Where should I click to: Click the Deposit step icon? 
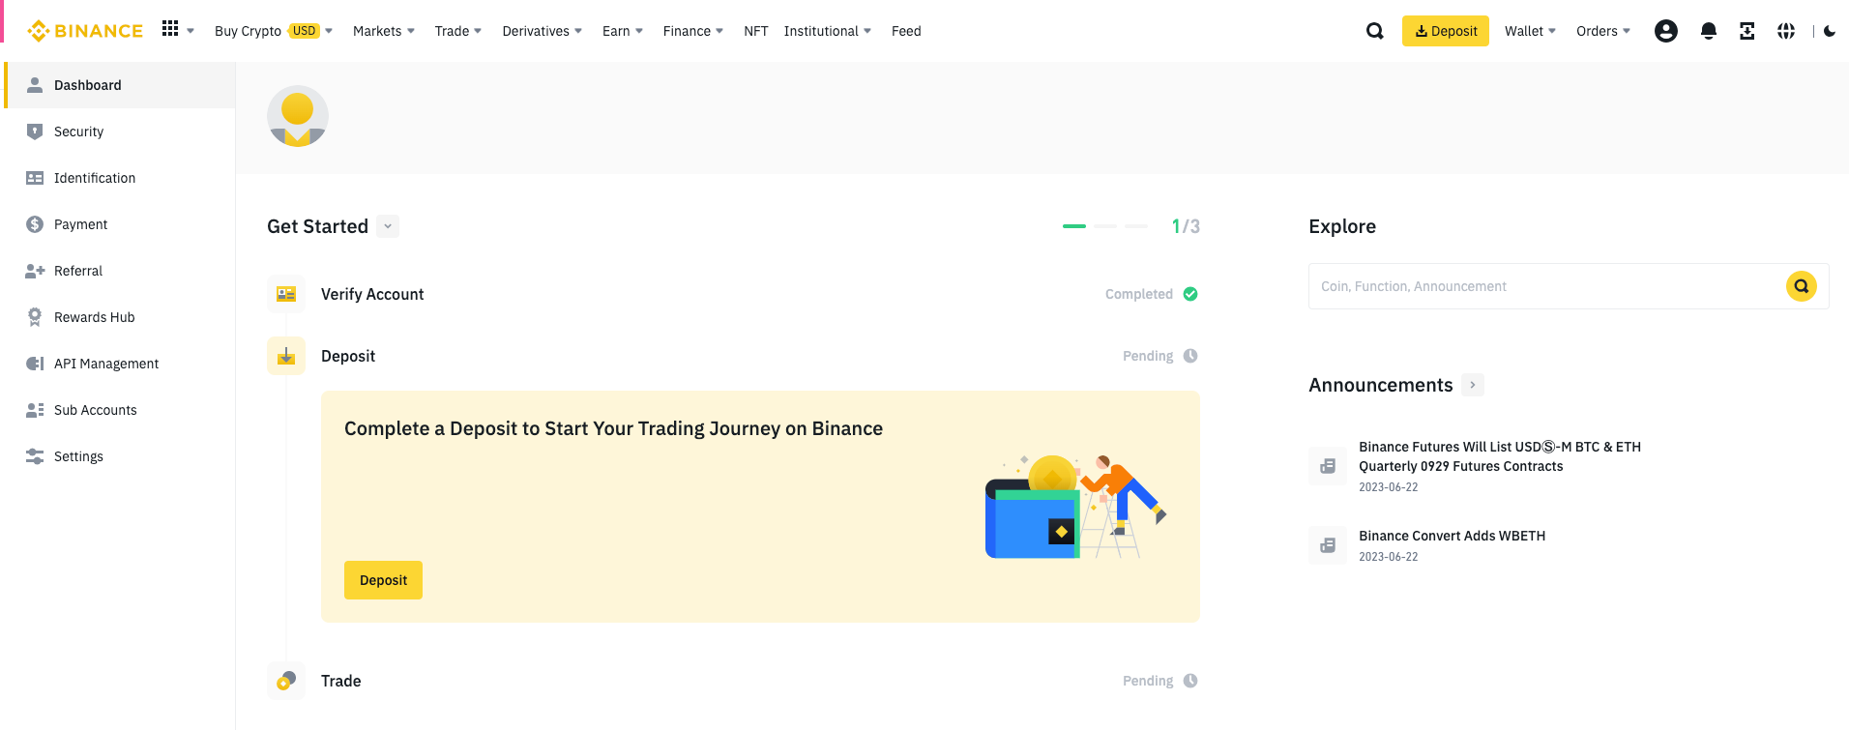click(x=286, y=356)
